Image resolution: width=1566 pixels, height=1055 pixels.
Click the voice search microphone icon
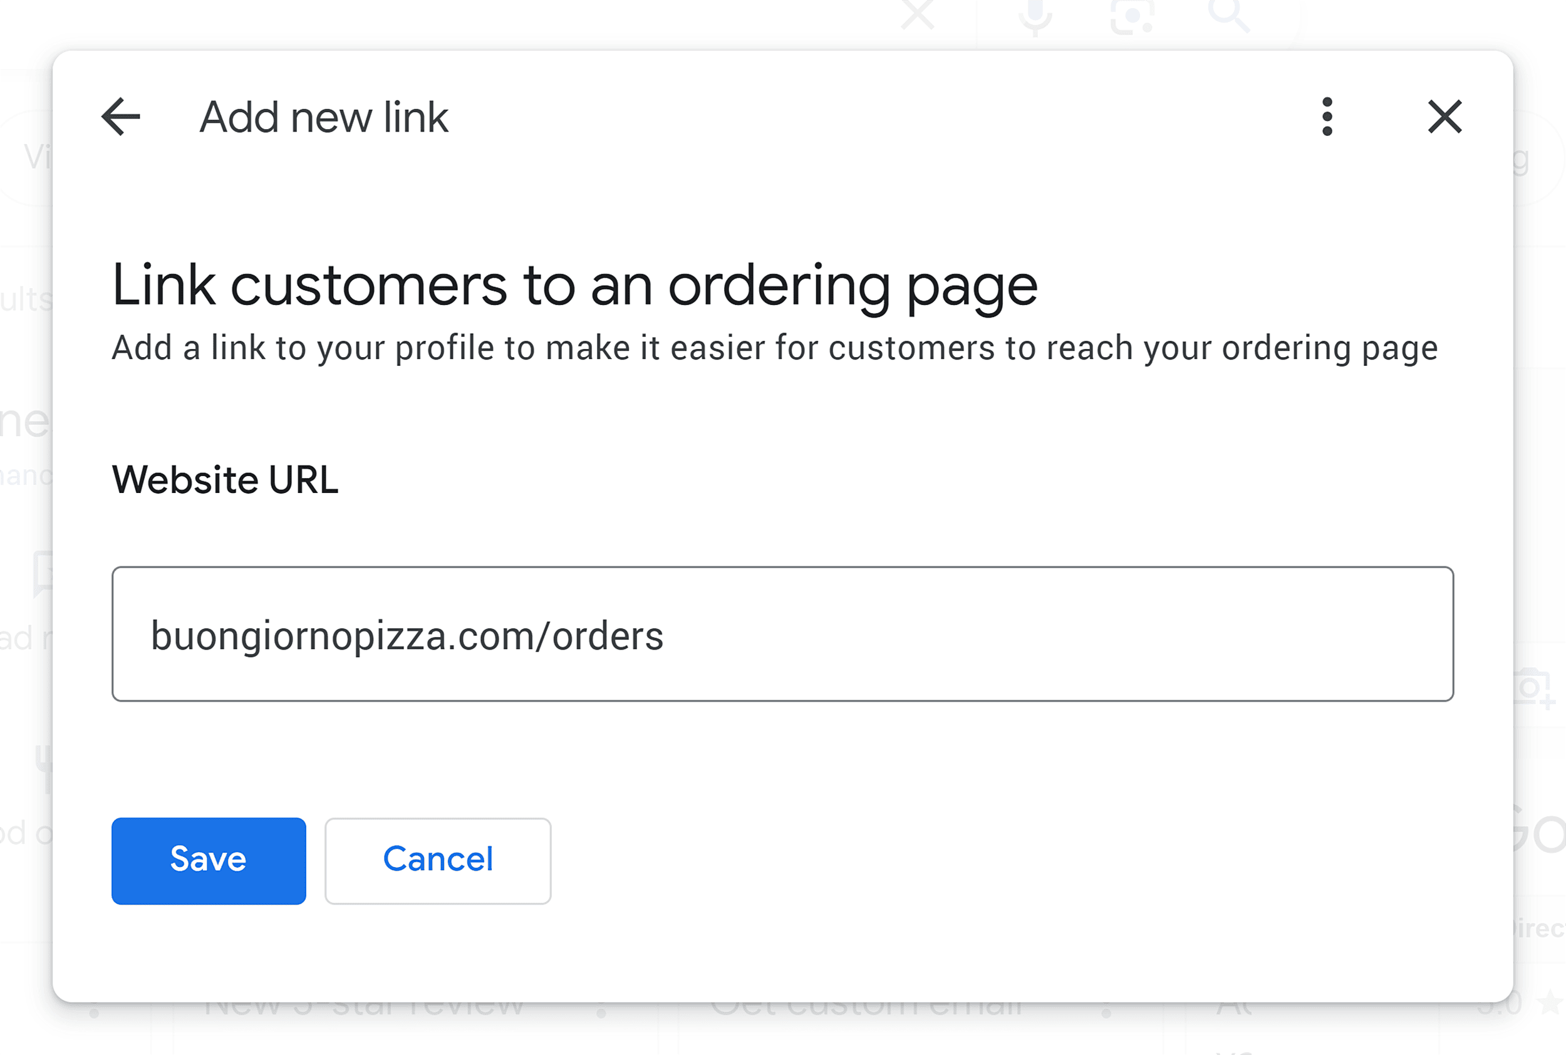click(x=1034, y=15)
